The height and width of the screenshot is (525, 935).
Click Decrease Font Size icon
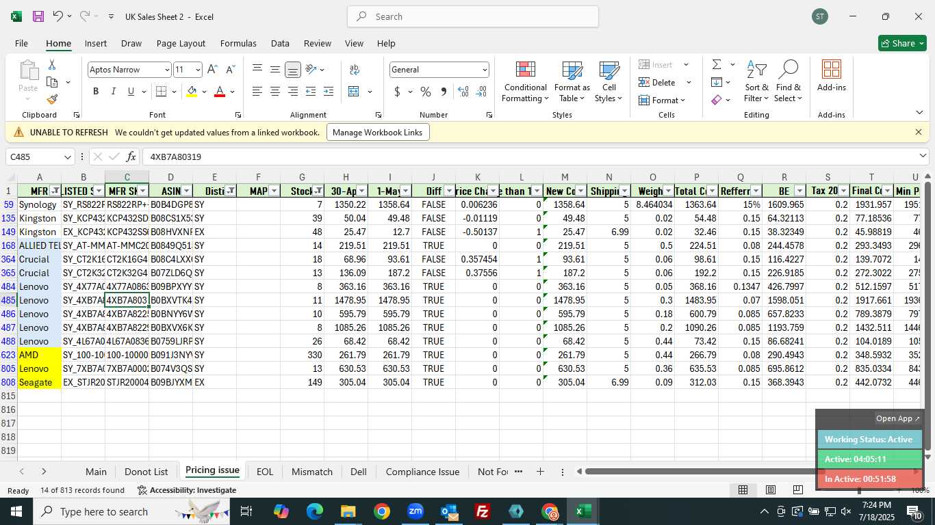pos(230,70)
